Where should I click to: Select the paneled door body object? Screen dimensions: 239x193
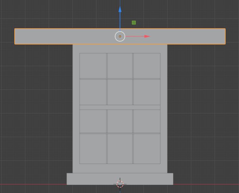tap(120, 109)
